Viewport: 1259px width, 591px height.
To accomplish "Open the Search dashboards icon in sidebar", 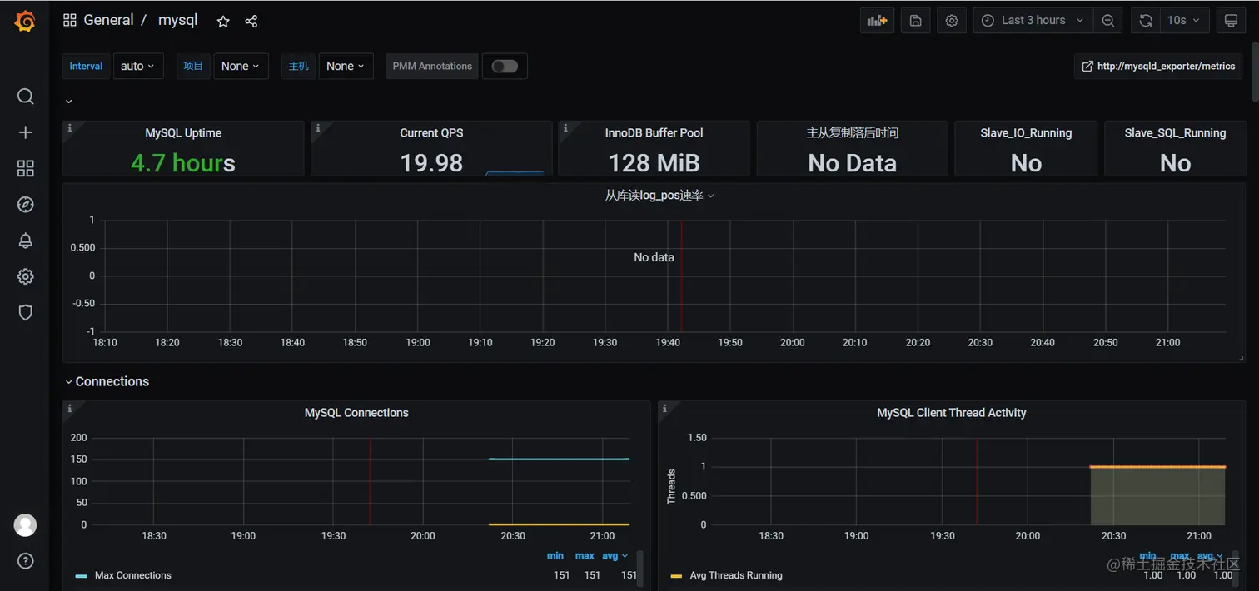I will point(25,97).
